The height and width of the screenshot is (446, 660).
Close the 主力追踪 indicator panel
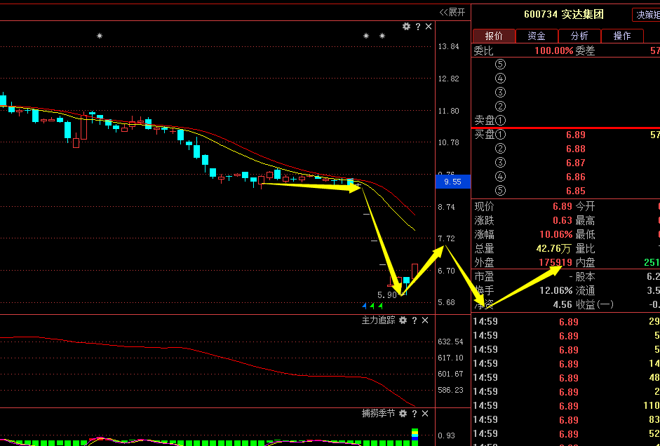(426, 320)
